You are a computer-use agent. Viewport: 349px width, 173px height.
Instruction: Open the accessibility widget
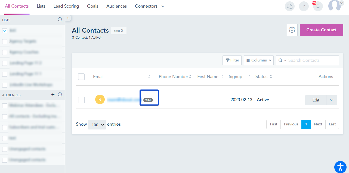pyautogui.click(x=340, y=167)
